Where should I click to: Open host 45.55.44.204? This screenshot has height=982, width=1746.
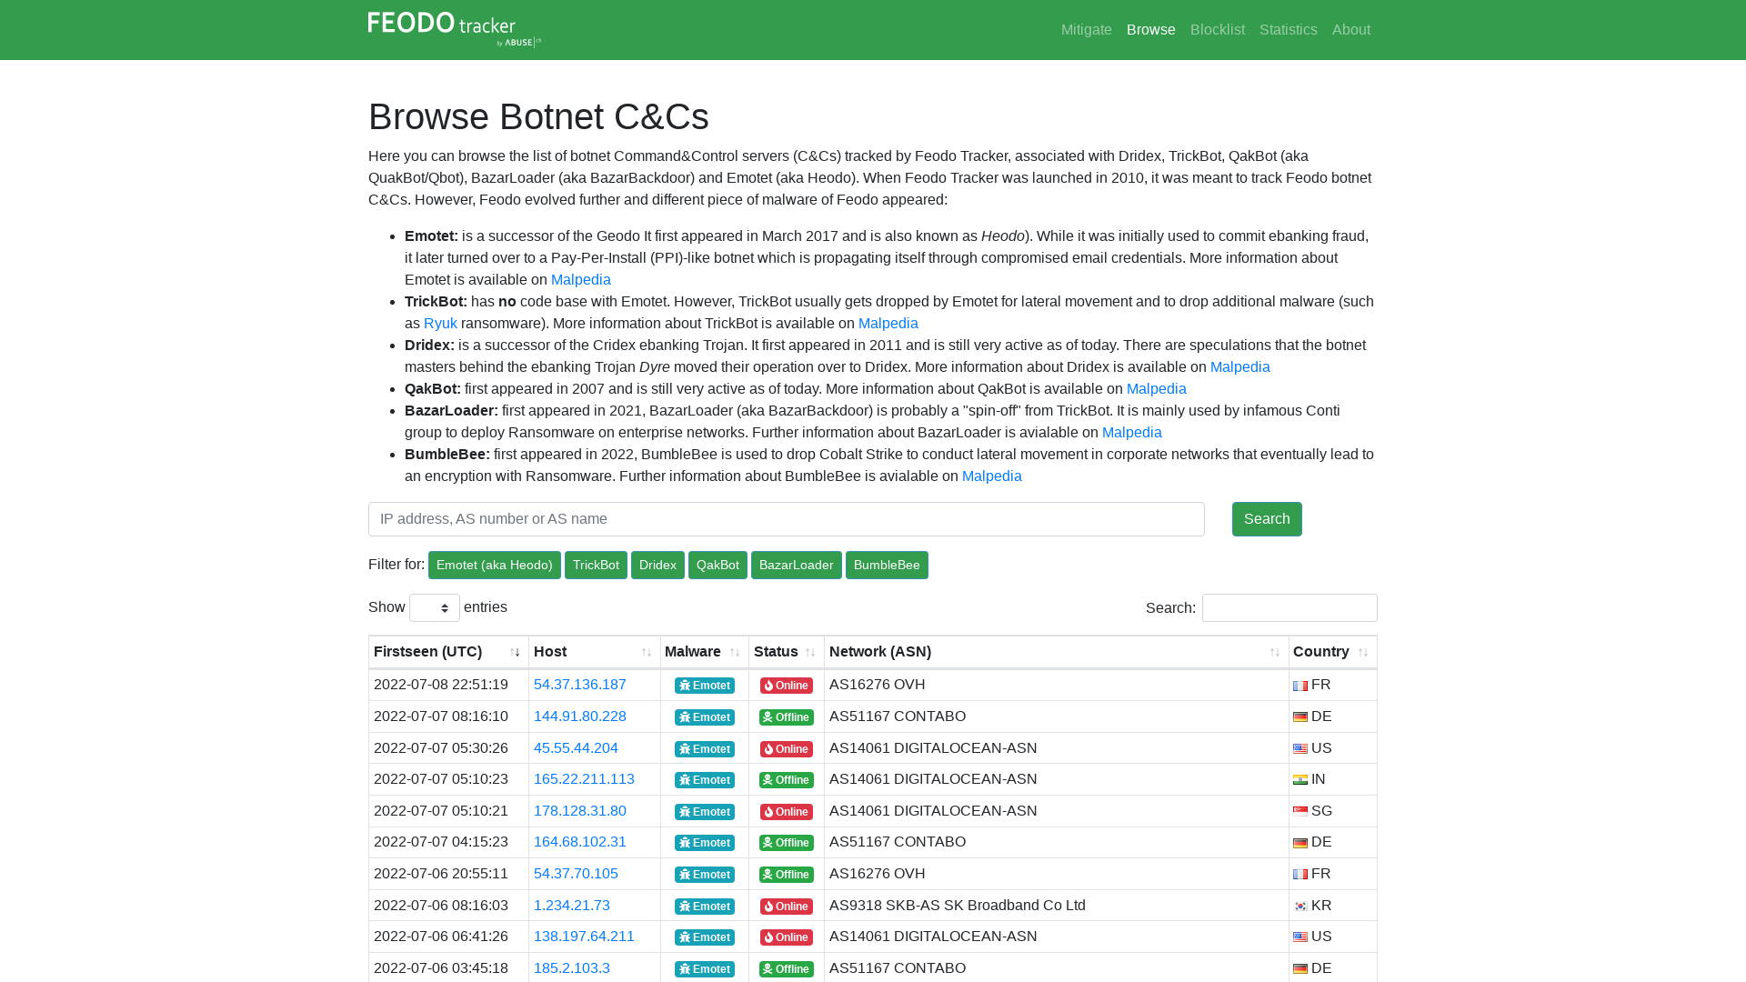(x=576, y=748)
